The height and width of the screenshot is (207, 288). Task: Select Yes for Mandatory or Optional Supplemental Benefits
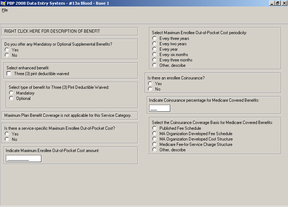click(x=7, y=50)
